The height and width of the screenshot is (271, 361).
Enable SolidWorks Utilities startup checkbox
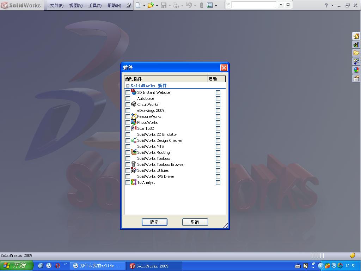coord(218,170)
